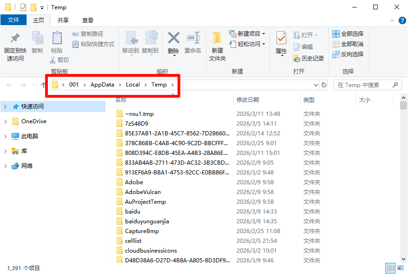This screenshot has width=408, height=274.
Task: Open the 文件 menu
Action: tap(14, 20)
